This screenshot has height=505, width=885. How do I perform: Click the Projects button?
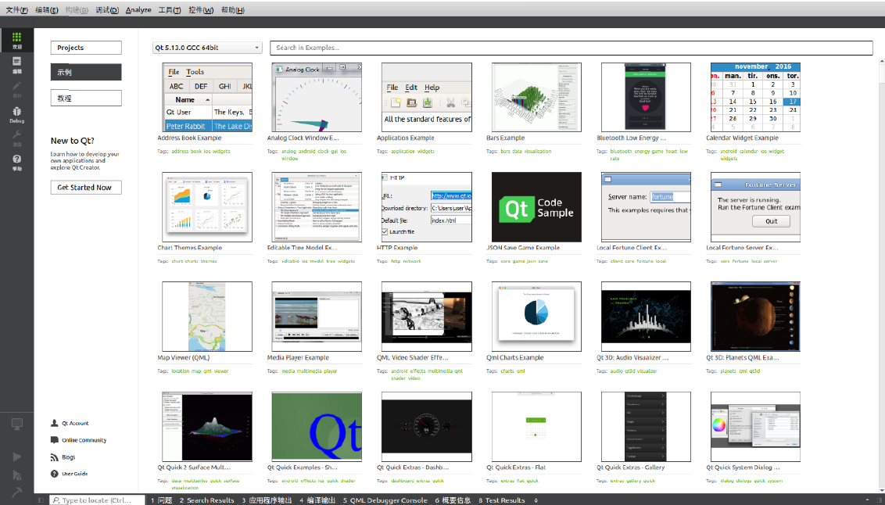(86, 48)
